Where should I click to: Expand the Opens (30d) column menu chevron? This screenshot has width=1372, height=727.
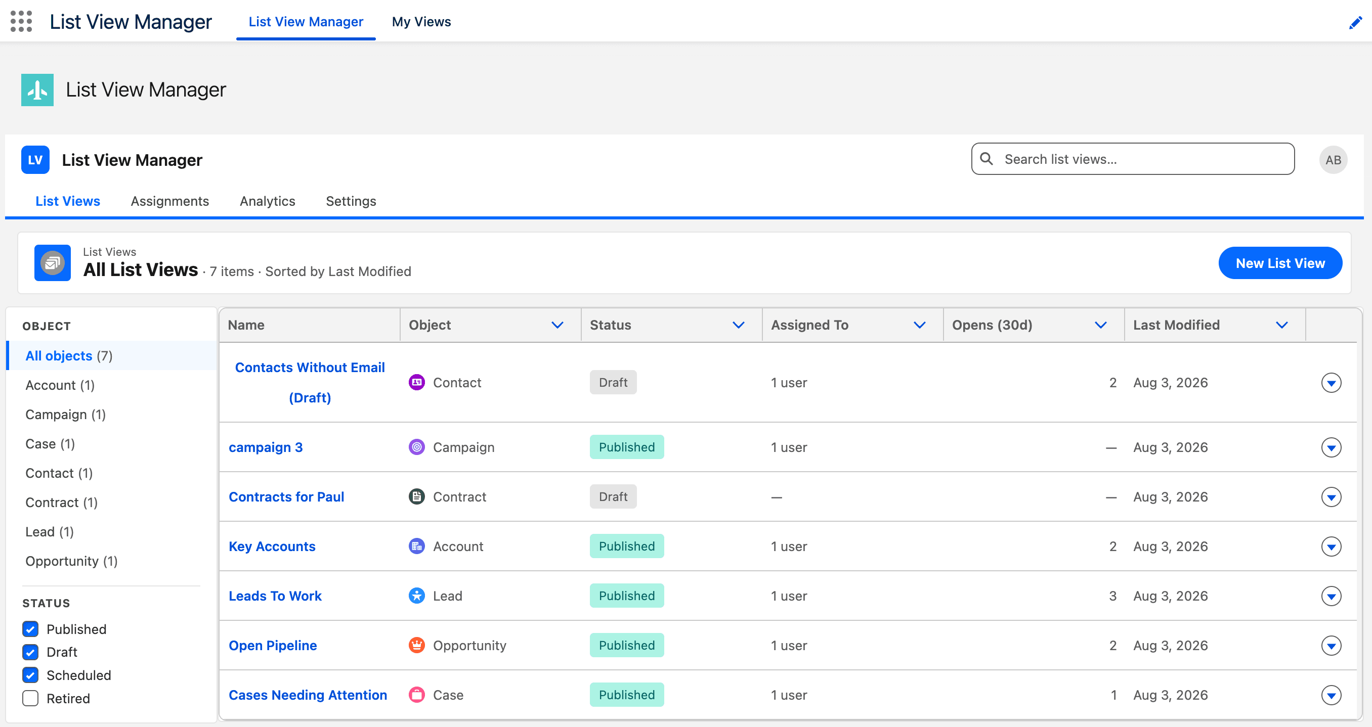click(x=1100, y=325)
